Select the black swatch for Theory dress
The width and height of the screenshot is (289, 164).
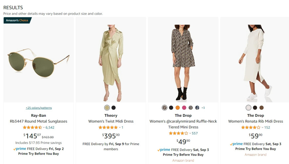pyautogui.click(x=114, y=107)
